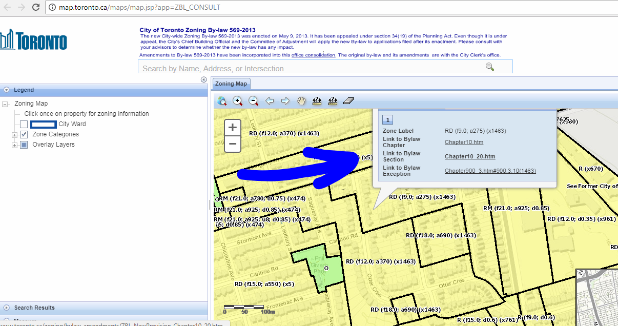The width and height of the screenshot is (618, 326).
Task: Click the search magnifier icon
Action: [490, 67]
